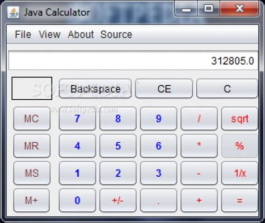Click the percent % key
The image size is (265, 223).
click(x=240, y=146)
